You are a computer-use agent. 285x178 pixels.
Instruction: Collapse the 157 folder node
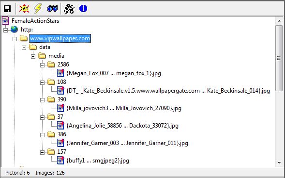coord(43,152)
